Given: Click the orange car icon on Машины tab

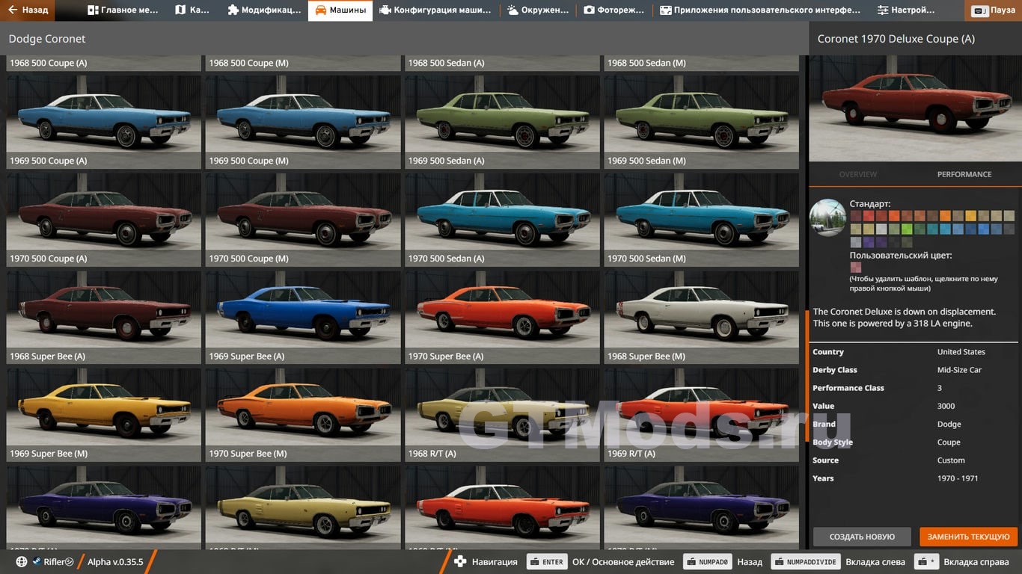Looking at the screenshot, I should coord(320,10).
